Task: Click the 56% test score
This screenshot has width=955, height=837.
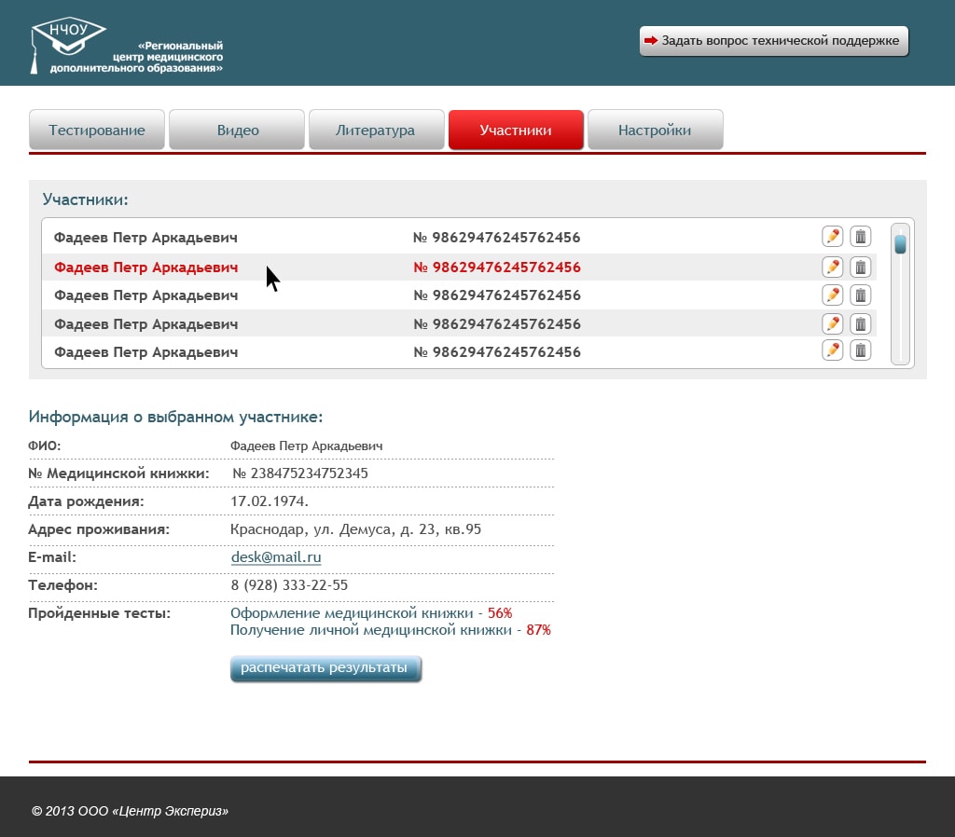Action: pos(500,613)
